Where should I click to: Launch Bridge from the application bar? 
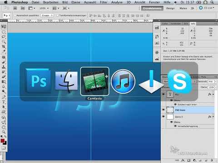click(x=15, y=8)
